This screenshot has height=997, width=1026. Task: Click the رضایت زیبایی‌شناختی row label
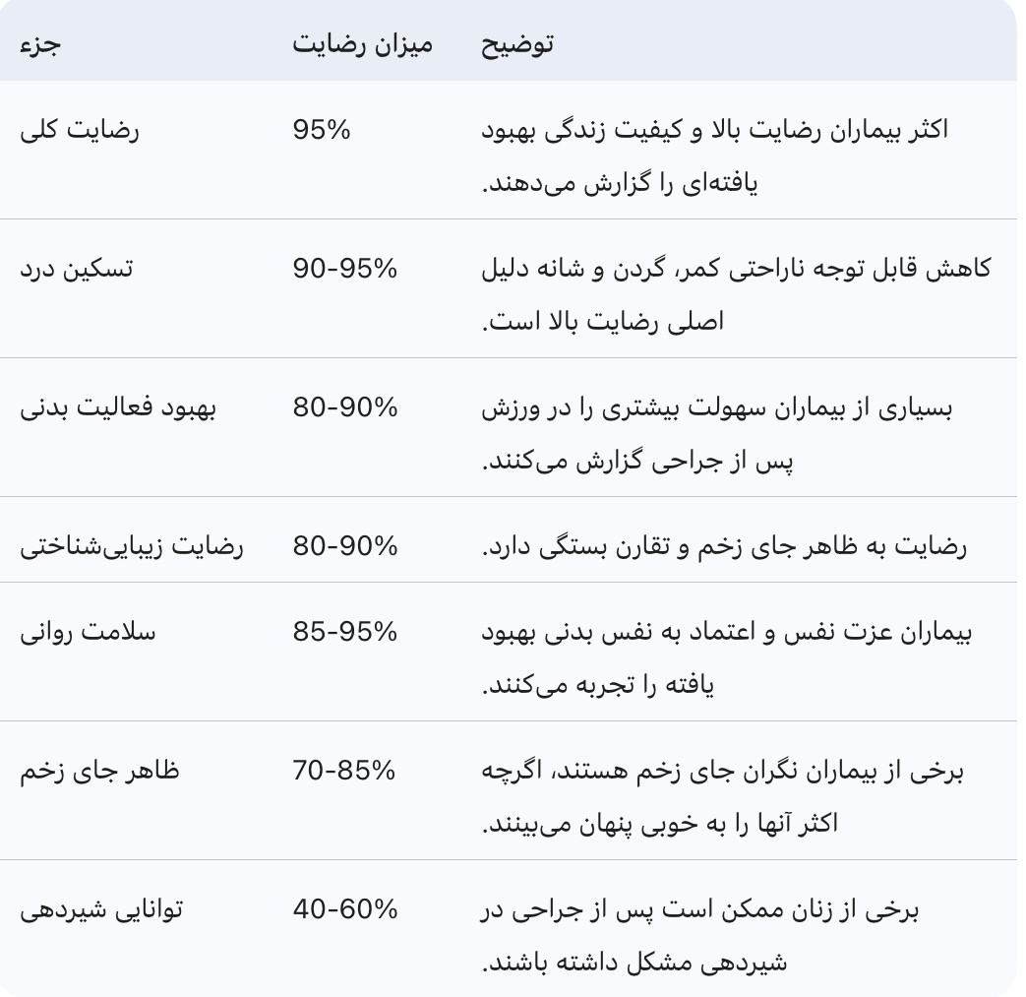pos(132,546)
